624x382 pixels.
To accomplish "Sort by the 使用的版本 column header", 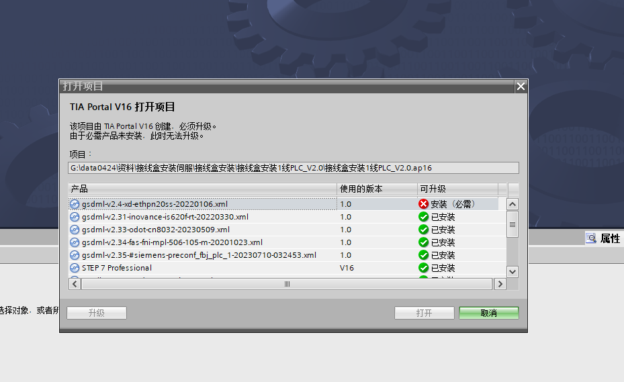I will pos(376,189).
